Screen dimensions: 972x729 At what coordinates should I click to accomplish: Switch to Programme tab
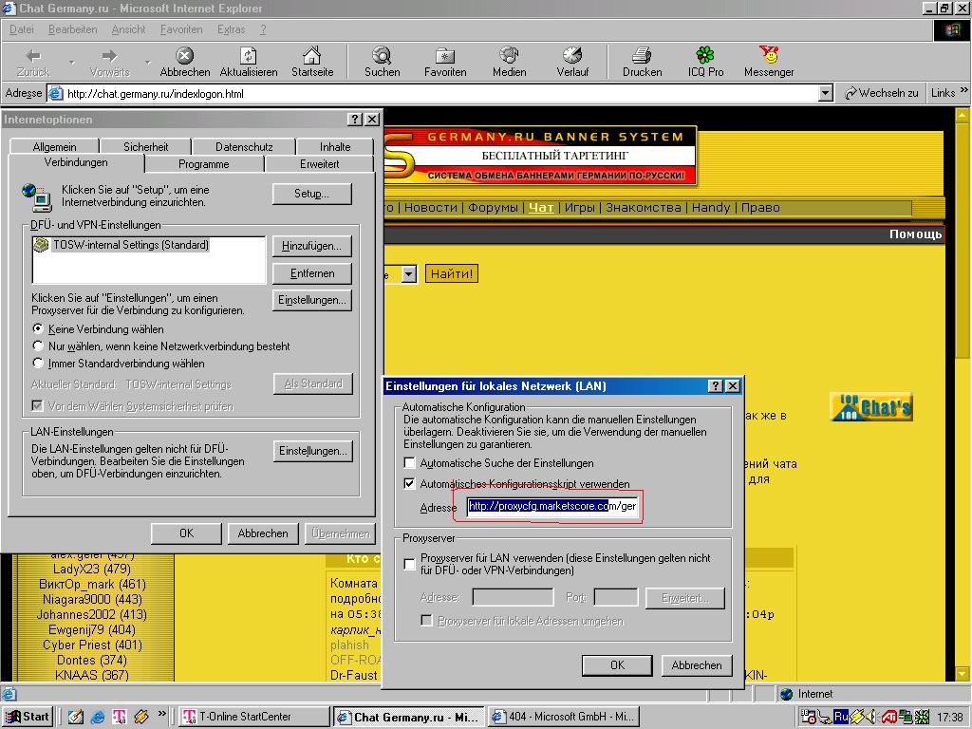[204, 163]
